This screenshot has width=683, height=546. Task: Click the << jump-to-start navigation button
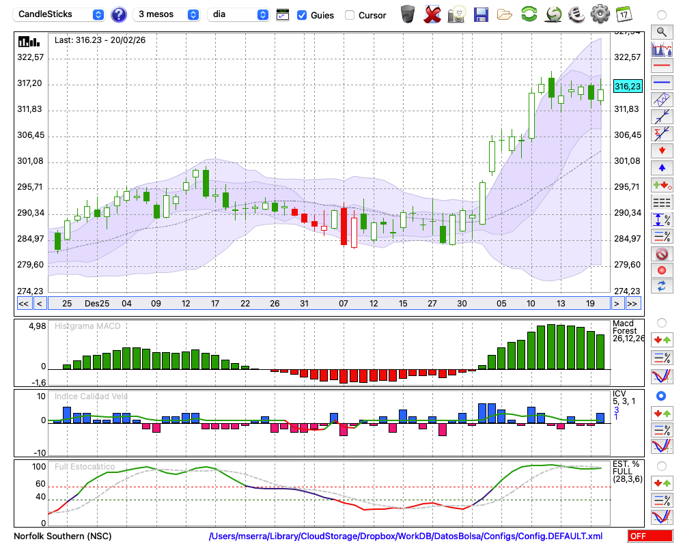click(23, 304)
